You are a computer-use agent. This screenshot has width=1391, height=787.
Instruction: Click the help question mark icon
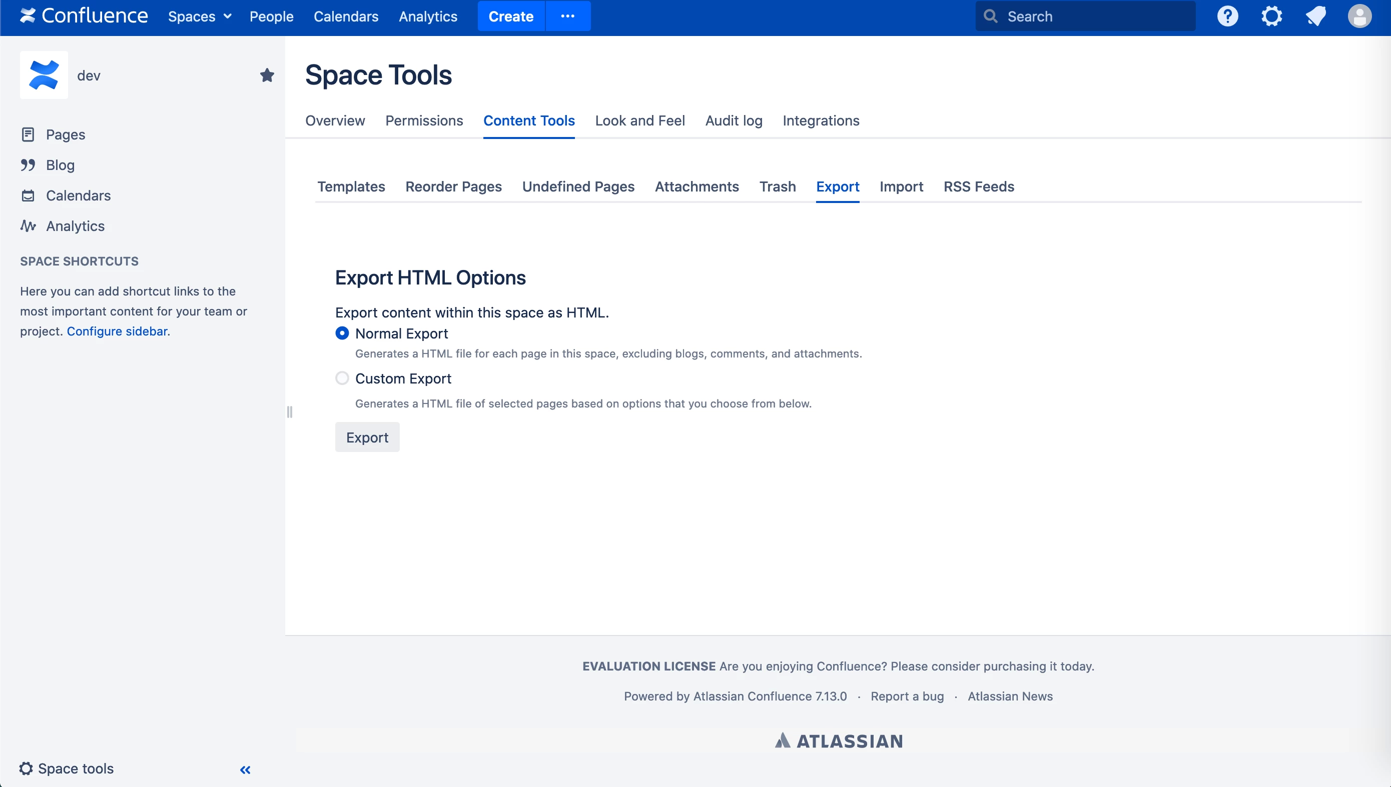coord(1227,16)
